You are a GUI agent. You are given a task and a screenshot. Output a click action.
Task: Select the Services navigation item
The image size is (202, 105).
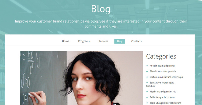(x=103, y=41)
